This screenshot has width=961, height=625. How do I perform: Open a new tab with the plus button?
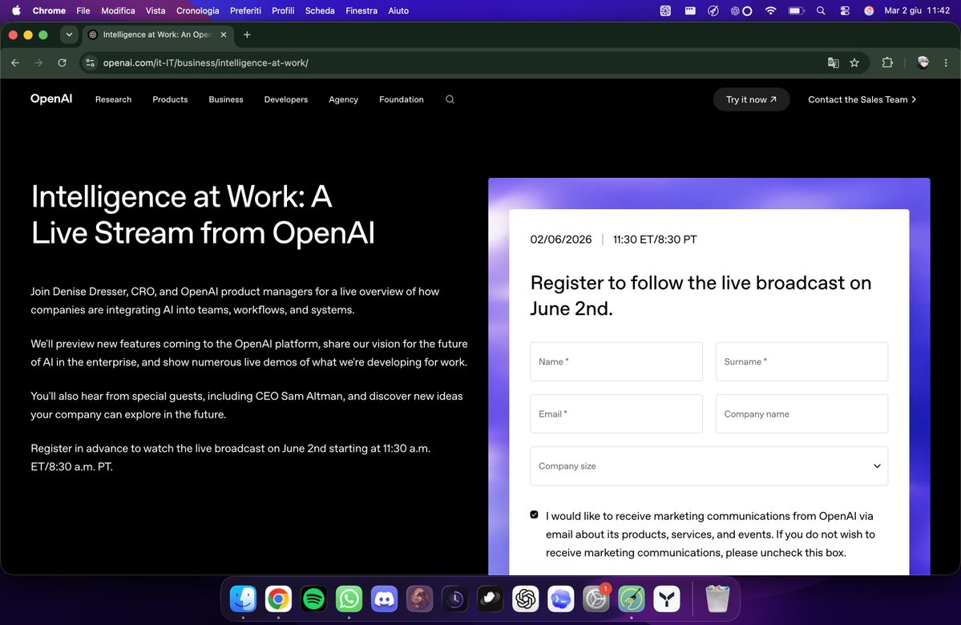pyautogui.click(x=247, y=35)
